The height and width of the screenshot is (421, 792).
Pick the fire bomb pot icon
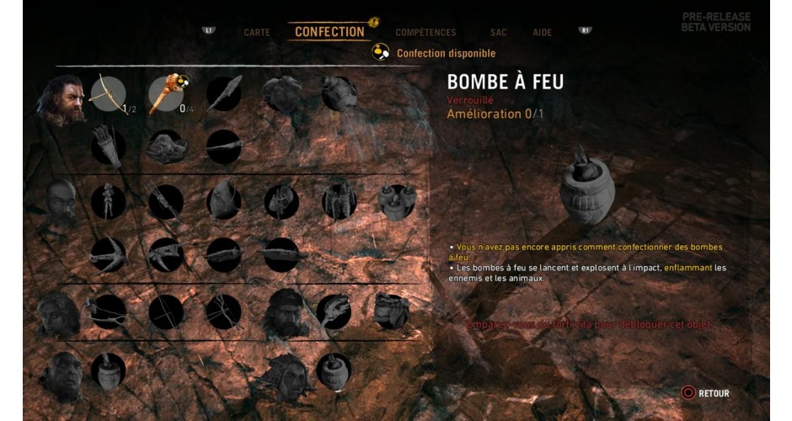coord(334,372)
